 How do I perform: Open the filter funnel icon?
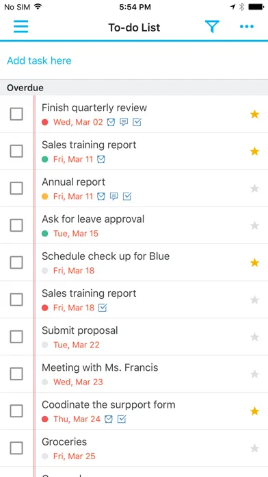click(x=212, y=27)
